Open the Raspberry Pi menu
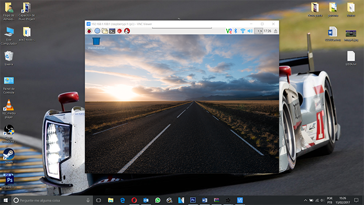 [x=89, y=31]
